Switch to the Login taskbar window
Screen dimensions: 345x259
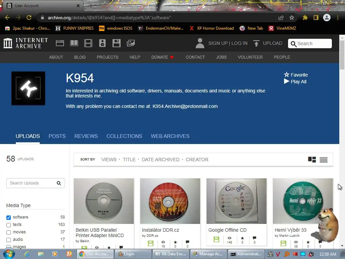[x=133, y=254]
